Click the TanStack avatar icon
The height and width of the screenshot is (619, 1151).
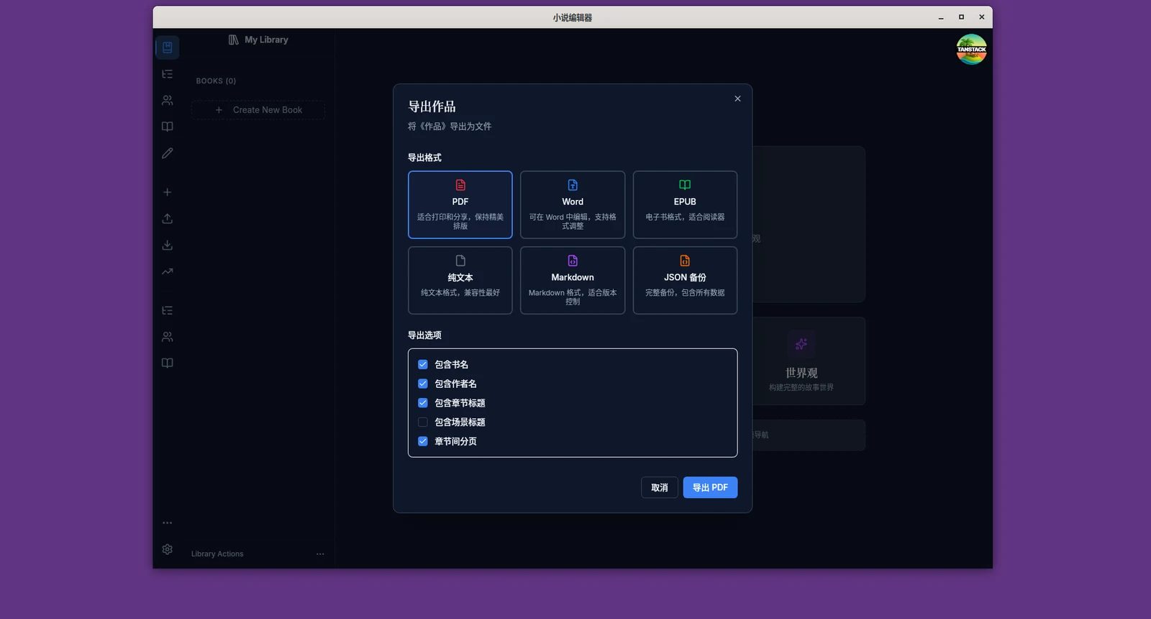point(971,50)
